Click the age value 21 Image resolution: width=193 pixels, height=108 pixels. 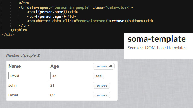[52, 85]
